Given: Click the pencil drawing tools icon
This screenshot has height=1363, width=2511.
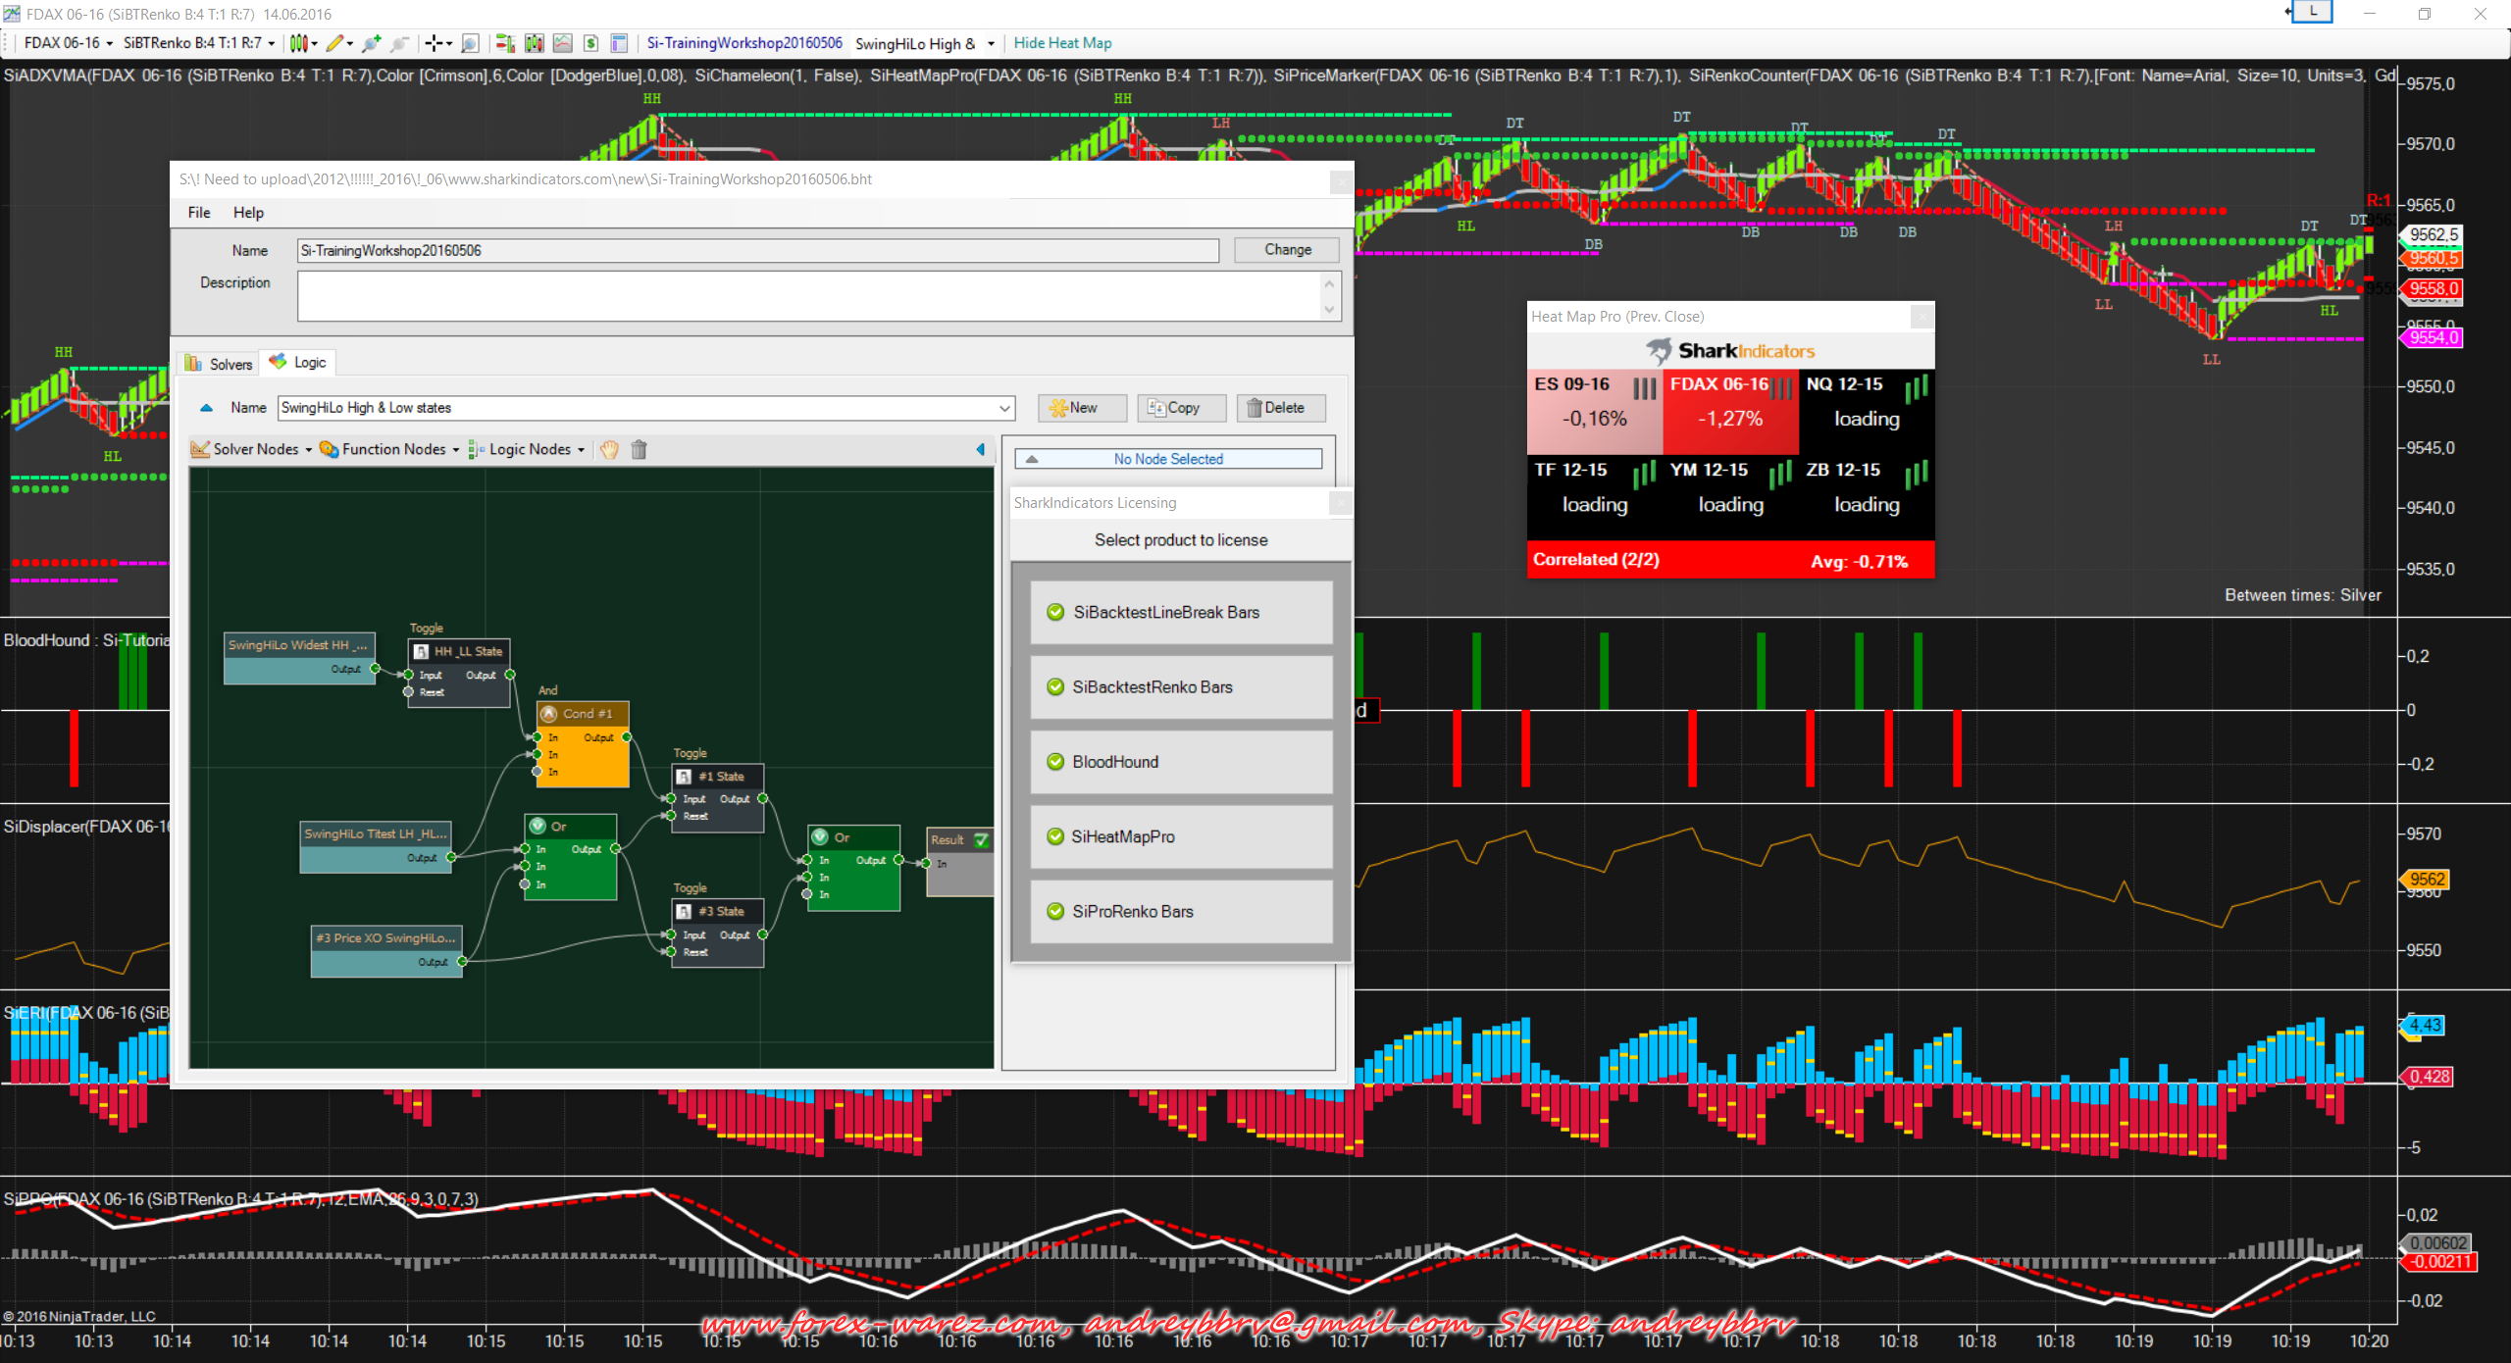Looking at the screenshot, I should [x=335, y=43].
